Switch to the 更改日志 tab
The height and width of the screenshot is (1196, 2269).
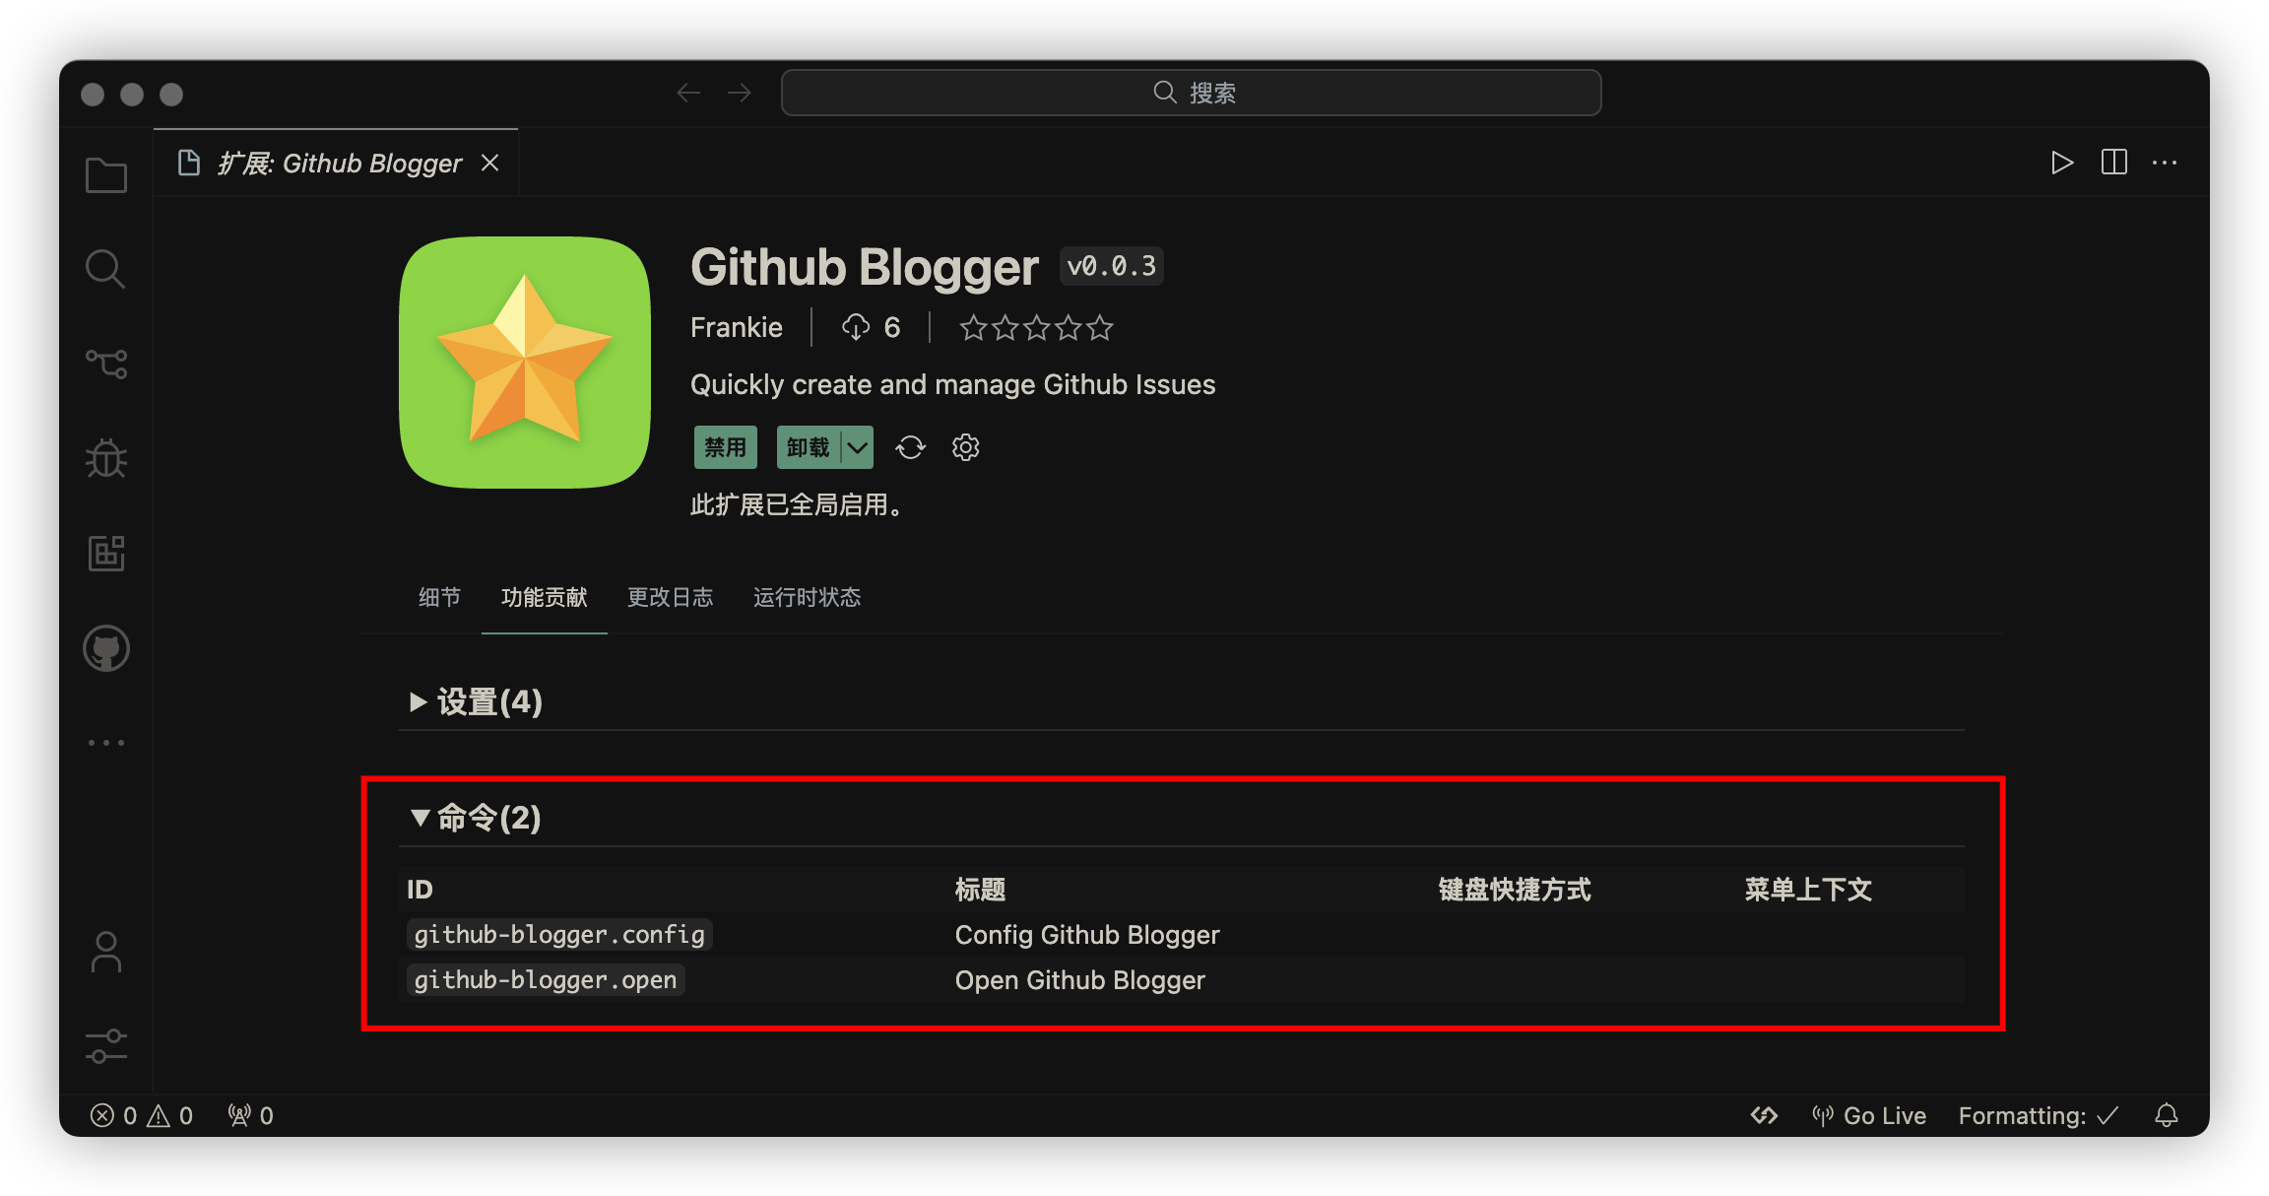pyautogui.click(x=670, y=597)
